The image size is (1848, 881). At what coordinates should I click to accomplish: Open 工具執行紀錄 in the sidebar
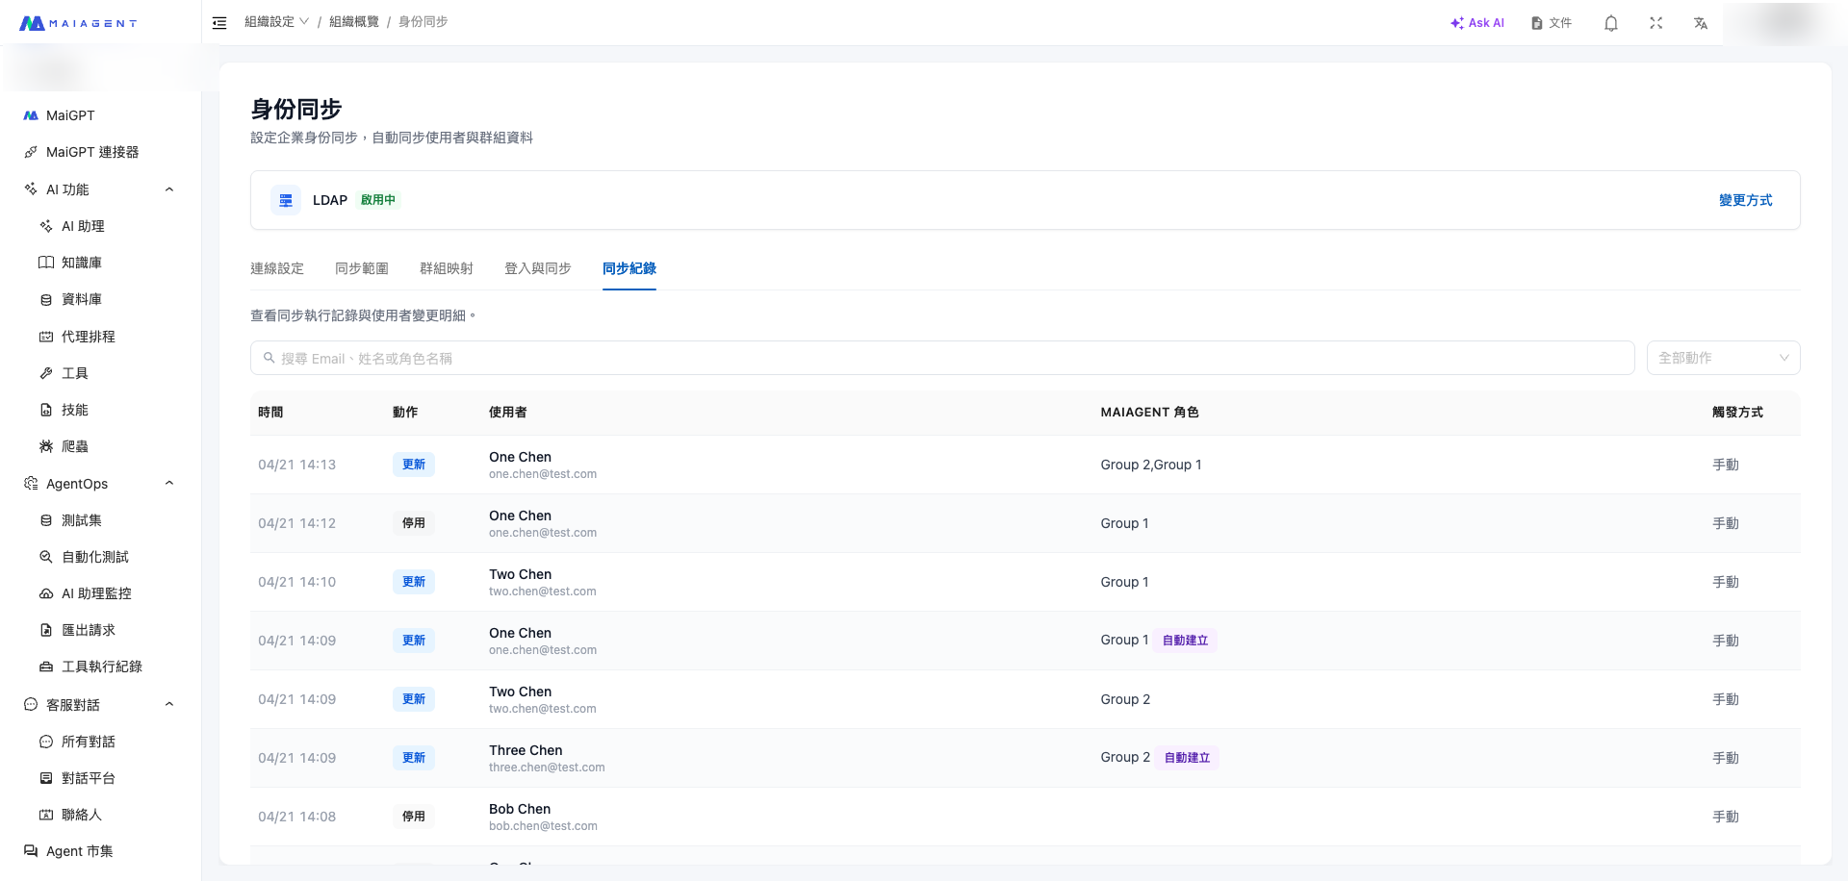(x=101, y=667)
